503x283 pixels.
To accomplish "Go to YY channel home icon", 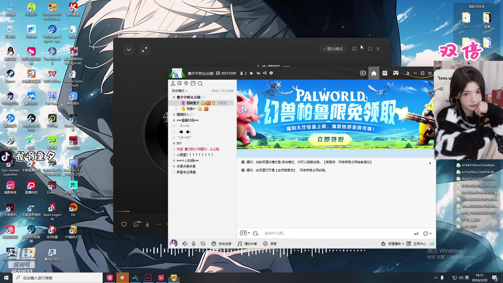I will [x=374, y=73].
